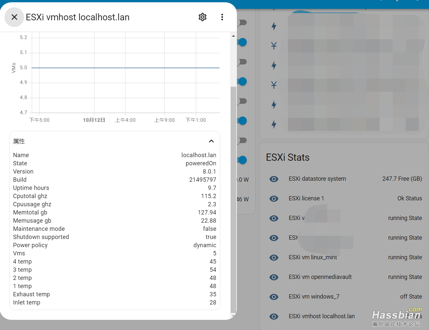The width and height of the screenshot is (429, 330).
Task: Select the poweredOn state value
Action: 201,163
